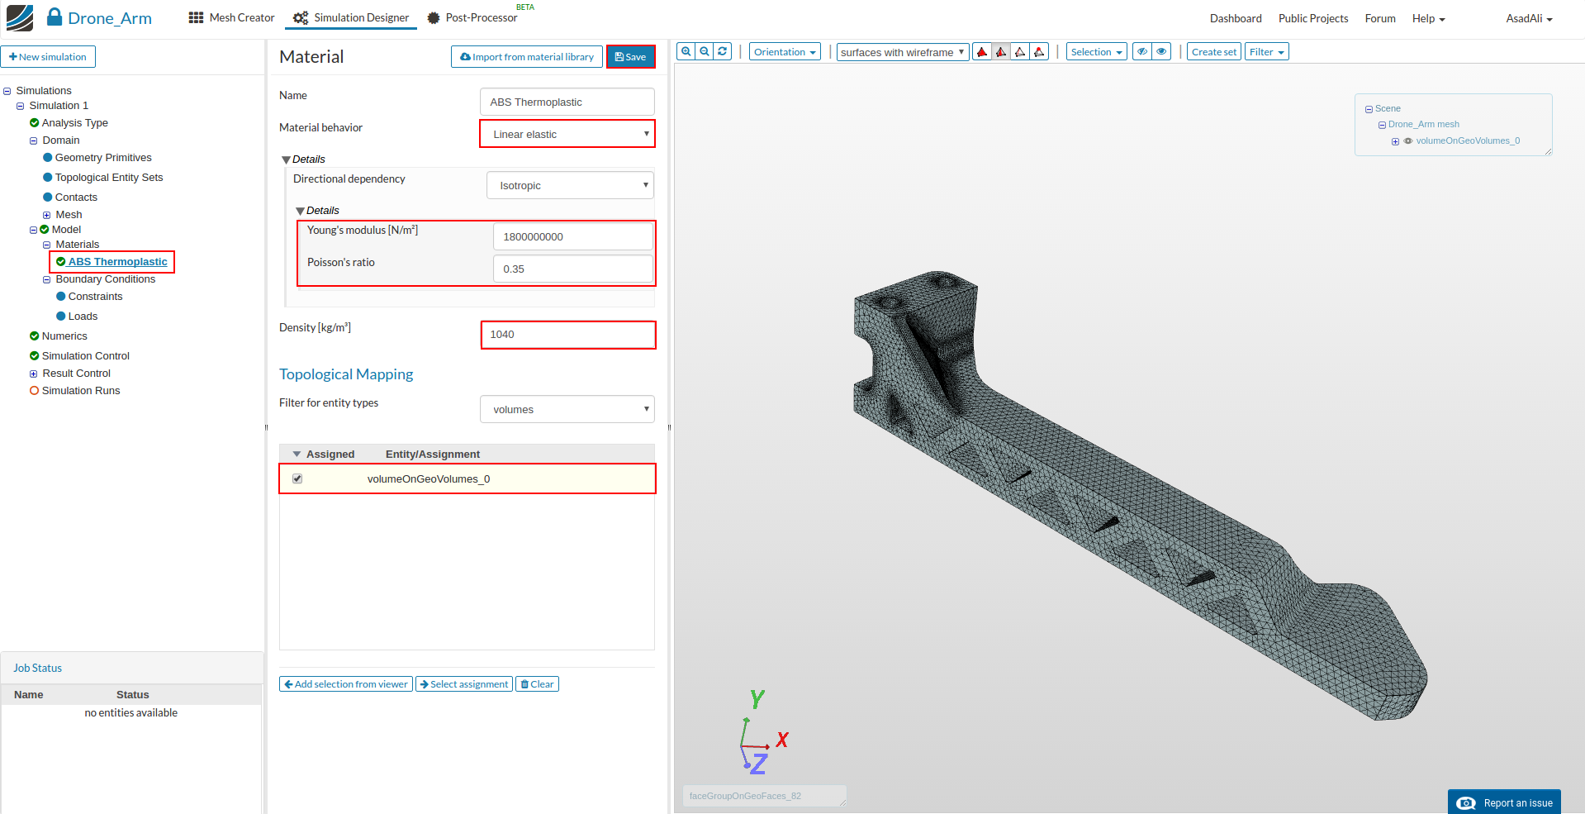Click the Simulation Control green check icon
The height and width of the screenshot is (814, 1585).
point(34,356)
